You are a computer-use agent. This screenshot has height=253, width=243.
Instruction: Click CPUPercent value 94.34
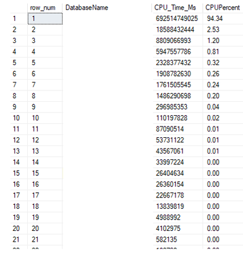click(x=215, y=18)
